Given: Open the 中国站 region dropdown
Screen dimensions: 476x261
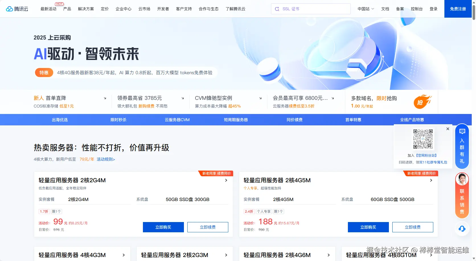Looking at the screenshot, I should pos(366,9).
